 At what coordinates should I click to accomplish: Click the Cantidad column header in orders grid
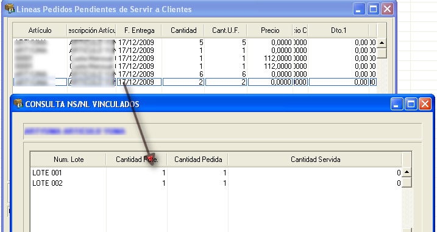tap(183, 30)
